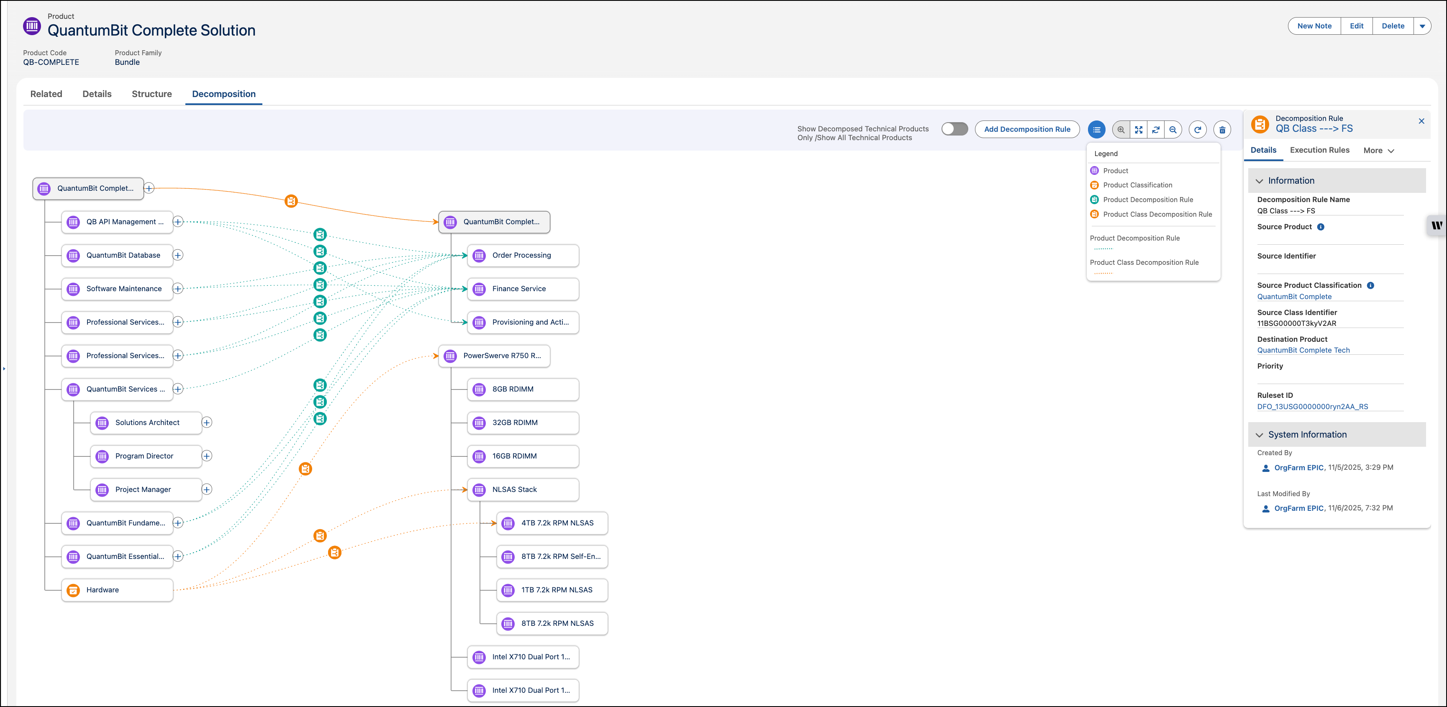This screenshot has height=707, width=1447.
Task: Click the Order Processing product icon
Action: pos(479,256)
